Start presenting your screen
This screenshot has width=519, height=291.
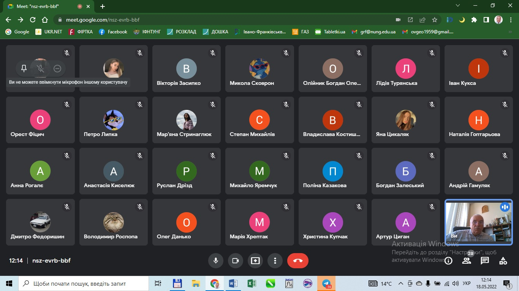[x=255, y=261]
